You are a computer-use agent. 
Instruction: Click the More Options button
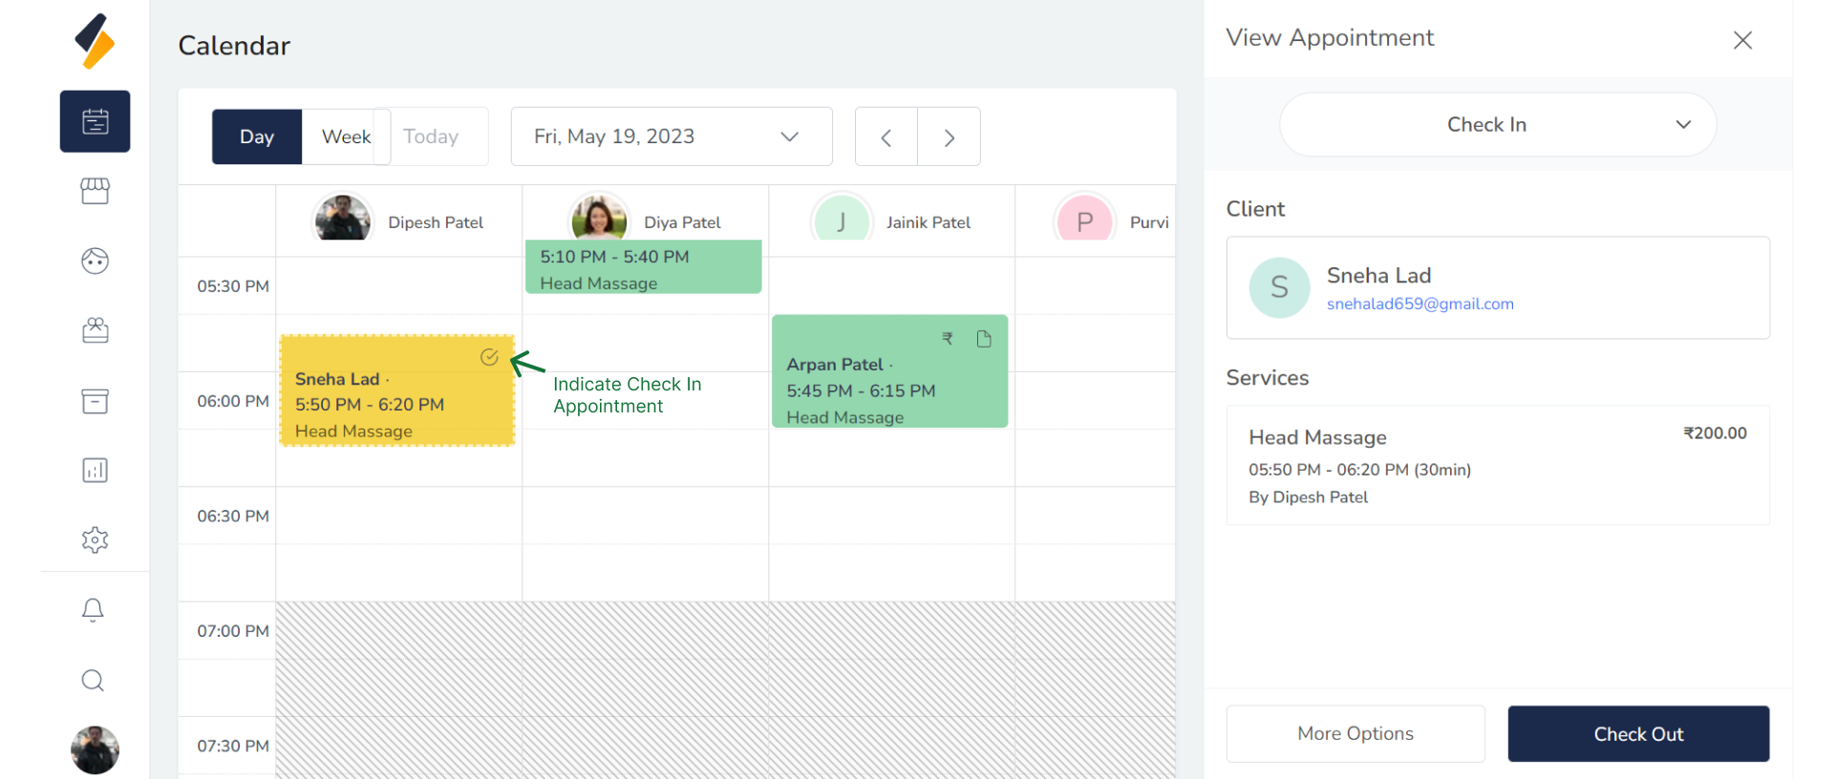1354,734
